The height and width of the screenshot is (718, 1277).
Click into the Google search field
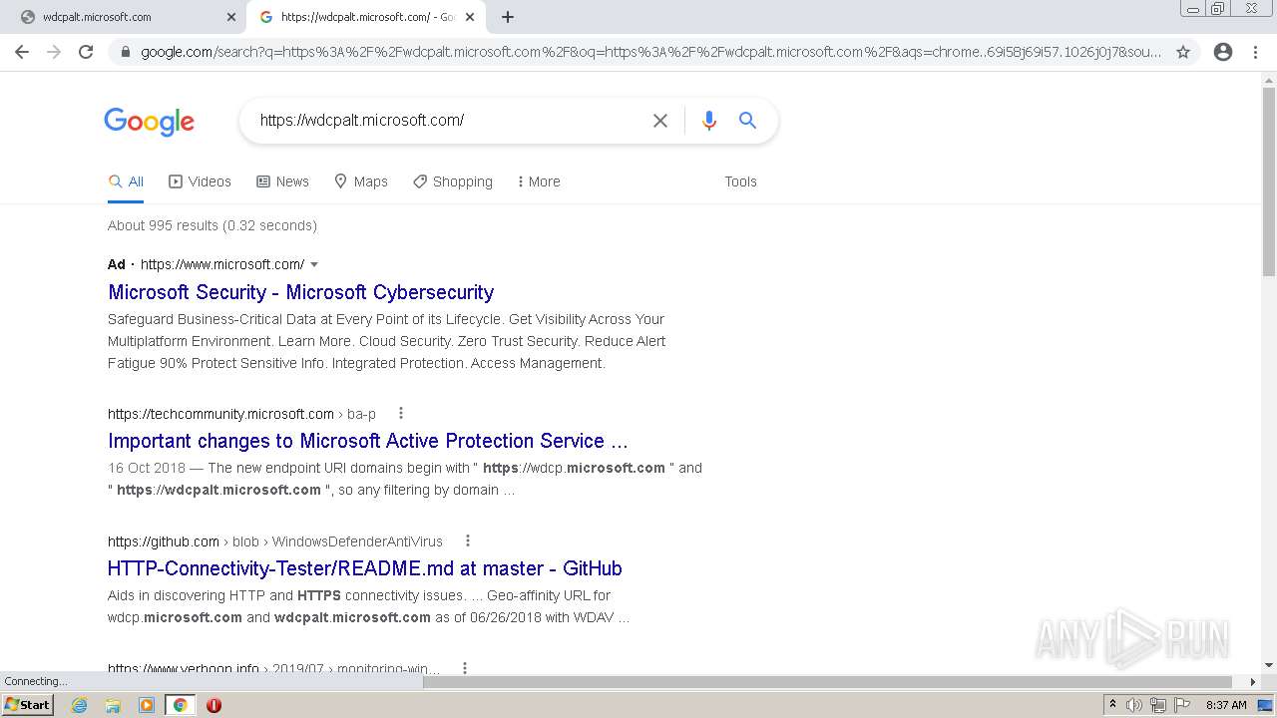(x=449, y=121)
